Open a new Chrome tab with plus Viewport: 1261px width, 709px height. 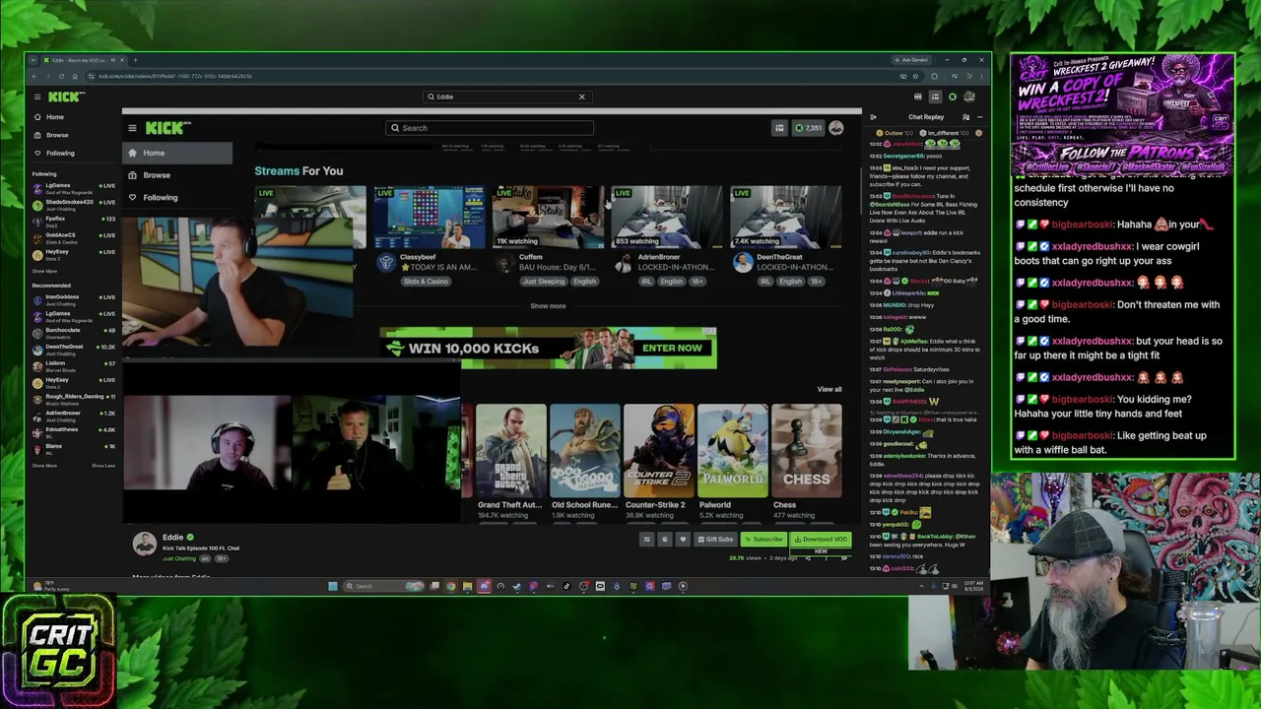tap(135, 60)
